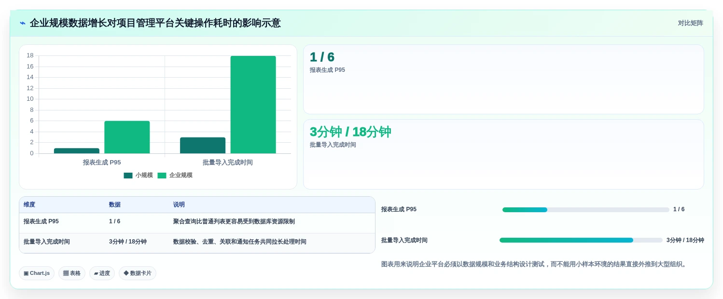The height and width of the screenshot is (299, 723).
Task: Click the 数据校验、去重 description cell
Action: [272, 242]
